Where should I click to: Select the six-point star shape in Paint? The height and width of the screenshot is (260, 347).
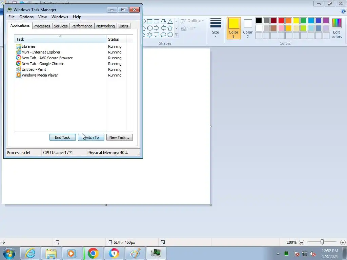click(150, 35)
